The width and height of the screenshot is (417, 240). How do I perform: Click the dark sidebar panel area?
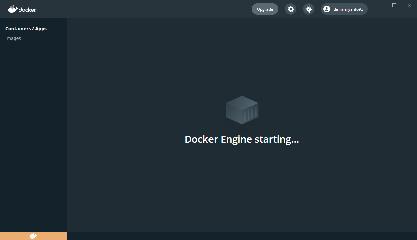[33, 133]
